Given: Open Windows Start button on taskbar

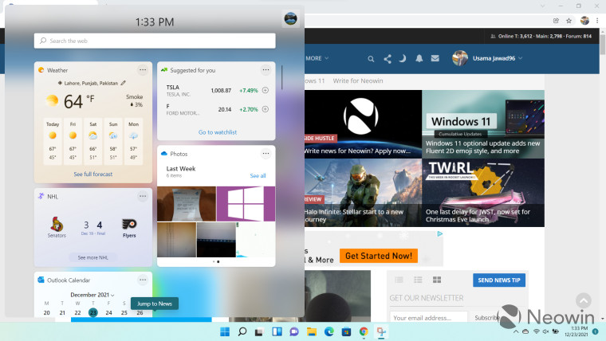Looking at the screenshot, I should [x=225, y=331].
